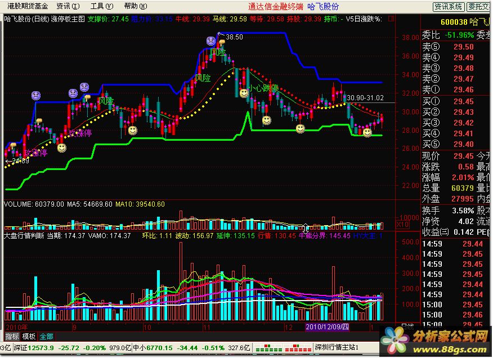493x358 pixels.
Task: Click the X10 volume scale box
Action: (402, 225)
